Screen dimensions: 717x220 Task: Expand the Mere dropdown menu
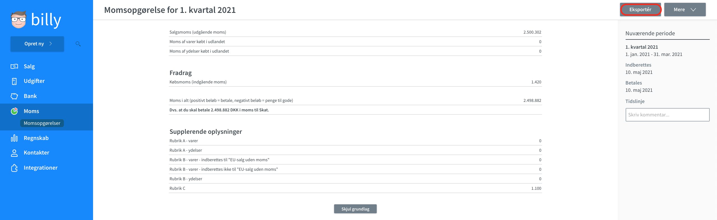coord(685,10)
